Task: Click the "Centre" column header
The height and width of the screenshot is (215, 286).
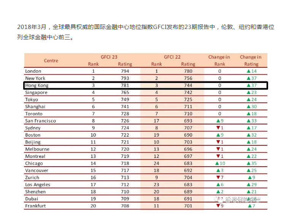Action: [x=51, y=61]
